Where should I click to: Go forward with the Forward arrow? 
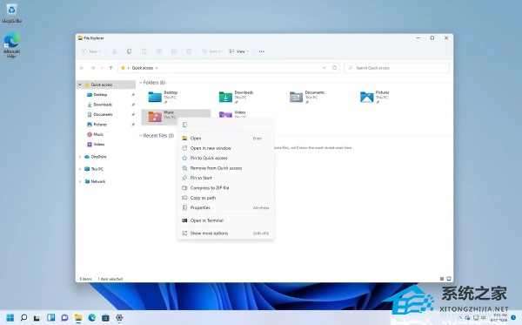click(x=93, y=68)
